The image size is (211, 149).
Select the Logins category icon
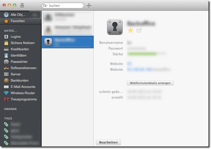coord(6,37)
